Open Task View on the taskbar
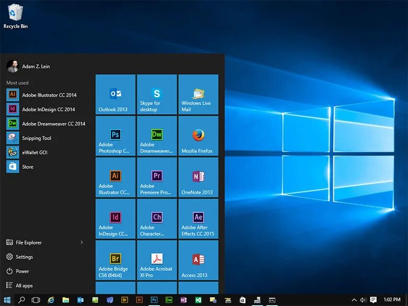The width and height of the screenshot is (408, 306). tap(36, 300)
